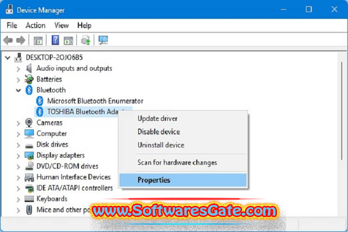Image resolution: width=348 pixels, height=232 pixels.
Task: Click the Cameras webcam icon
Action: (29, 123)
